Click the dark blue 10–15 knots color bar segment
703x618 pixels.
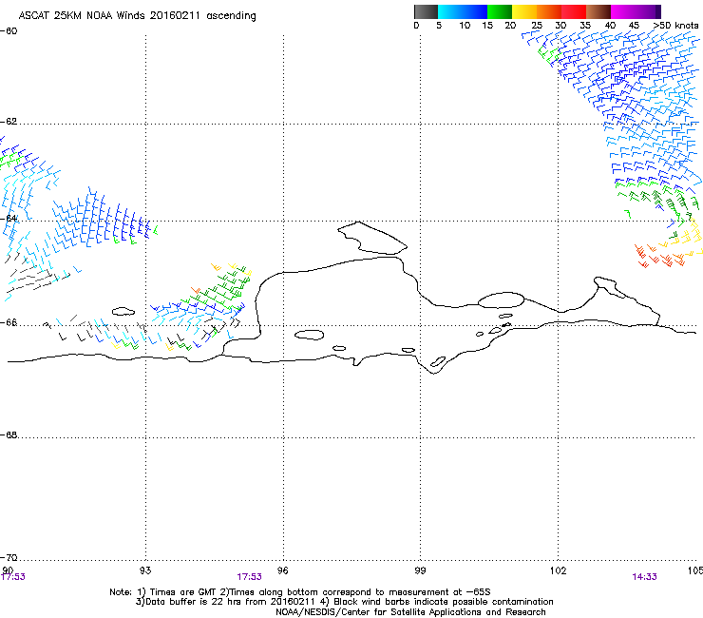coord(475,11)
